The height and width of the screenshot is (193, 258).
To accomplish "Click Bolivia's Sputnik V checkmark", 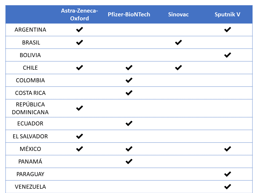I will click(228, 55).
